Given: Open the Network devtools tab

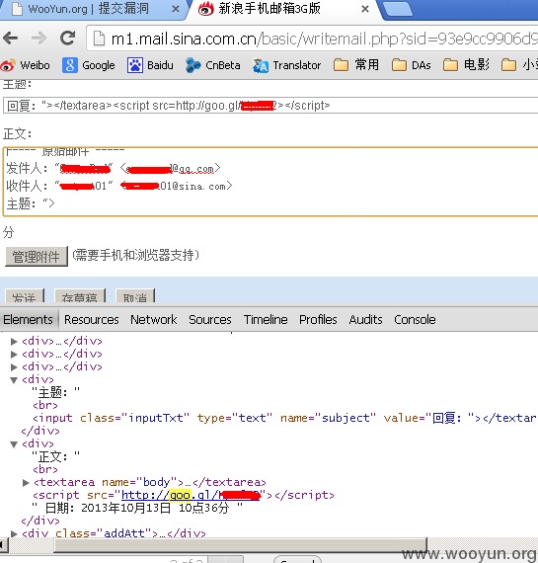Looking at the screenshot, I should tap(154, 320).
